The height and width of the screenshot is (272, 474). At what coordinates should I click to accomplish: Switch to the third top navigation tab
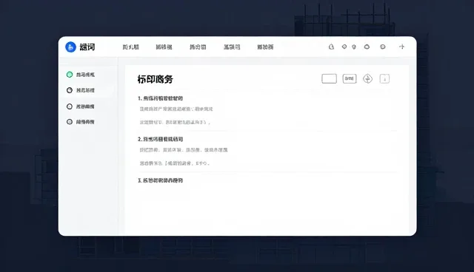coord(198,47)
